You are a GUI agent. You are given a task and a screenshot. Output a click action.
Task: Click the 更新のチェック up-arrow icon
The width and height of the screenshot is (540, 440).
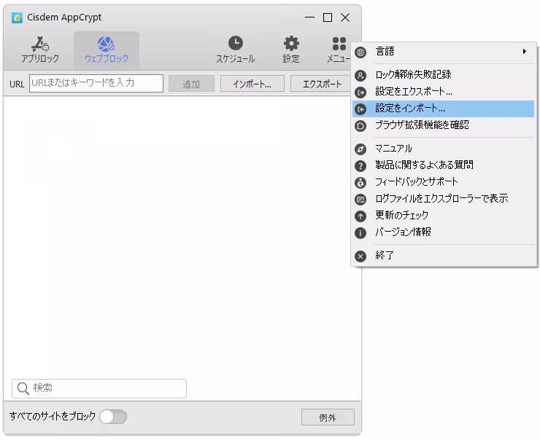coord(360,216)
